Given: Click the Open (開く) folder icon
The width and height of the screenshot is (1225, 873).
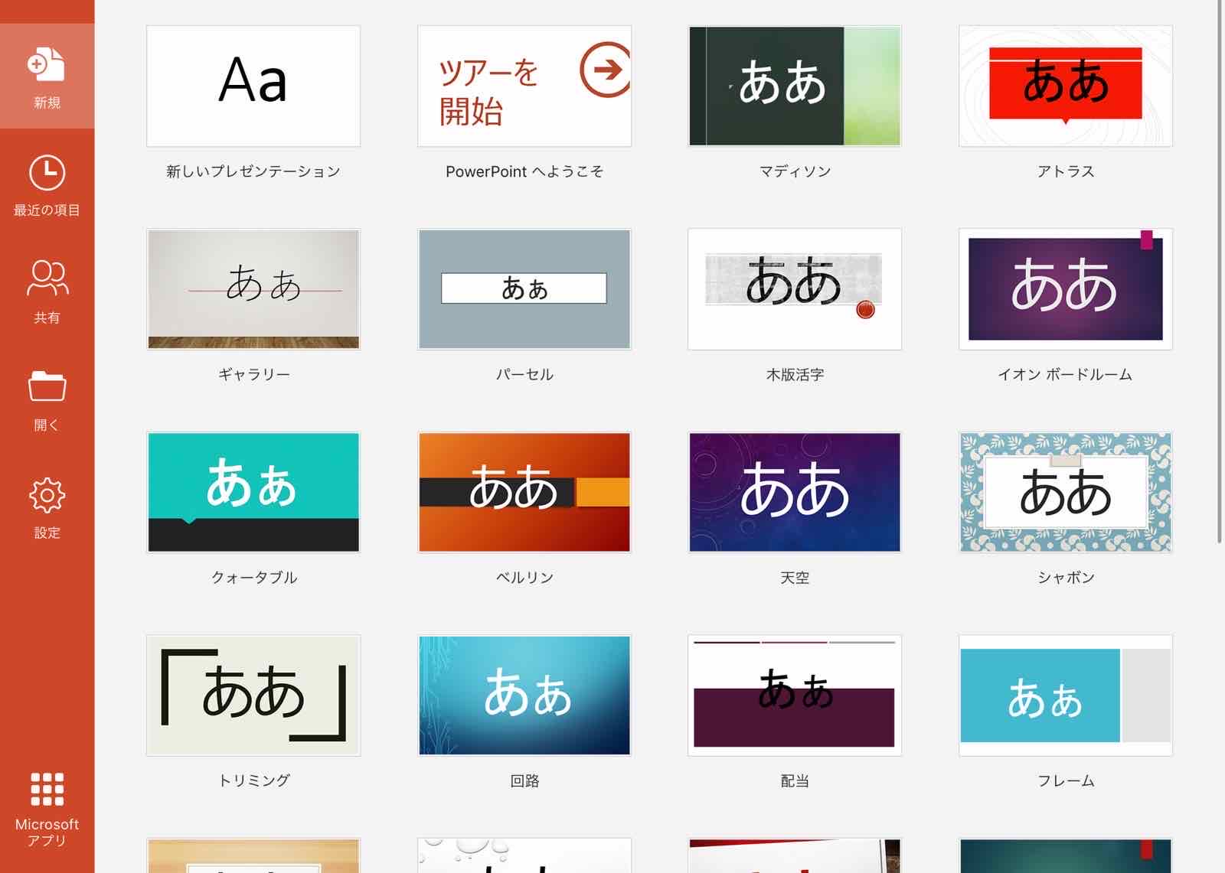Looking at the screenshot, I should click(47, 386).
